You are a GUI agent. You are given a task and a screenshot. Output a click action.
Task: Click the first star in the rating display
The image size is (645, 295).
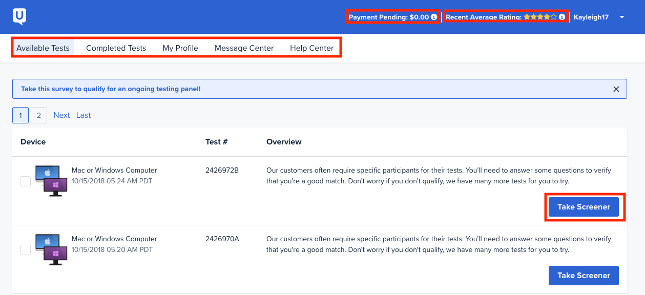[527, 17]
